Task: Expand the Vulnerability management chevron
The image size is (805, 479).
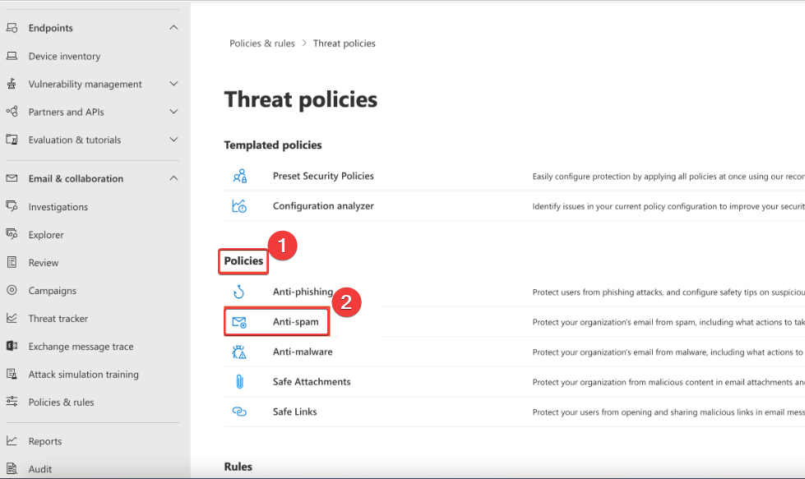Action: click(173, 84)
